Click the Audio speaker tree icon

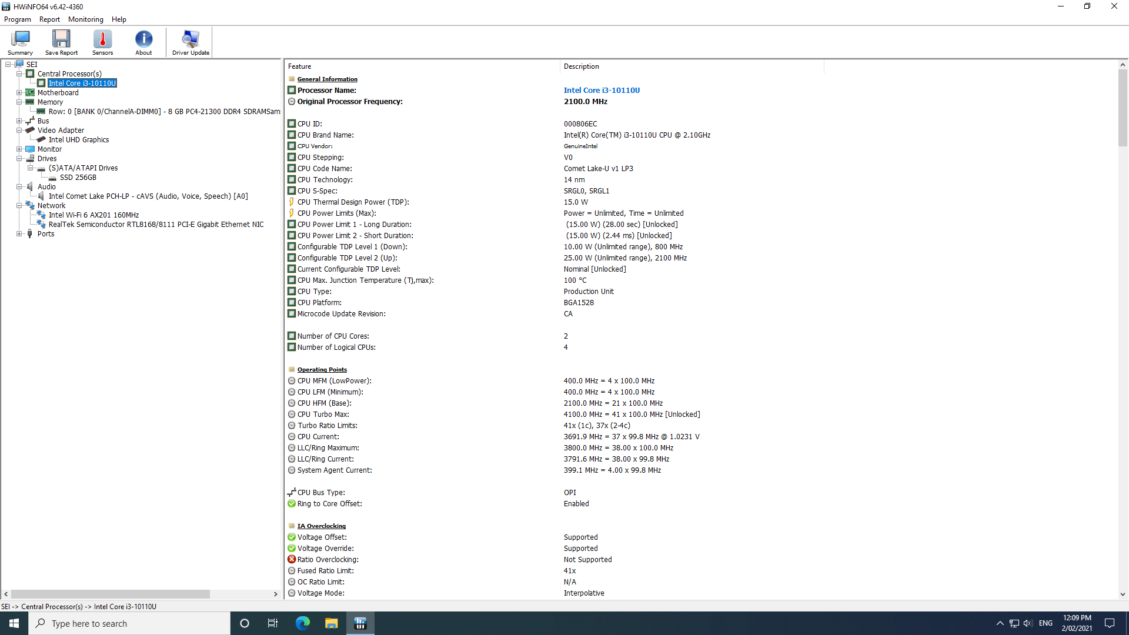(30, 187)
